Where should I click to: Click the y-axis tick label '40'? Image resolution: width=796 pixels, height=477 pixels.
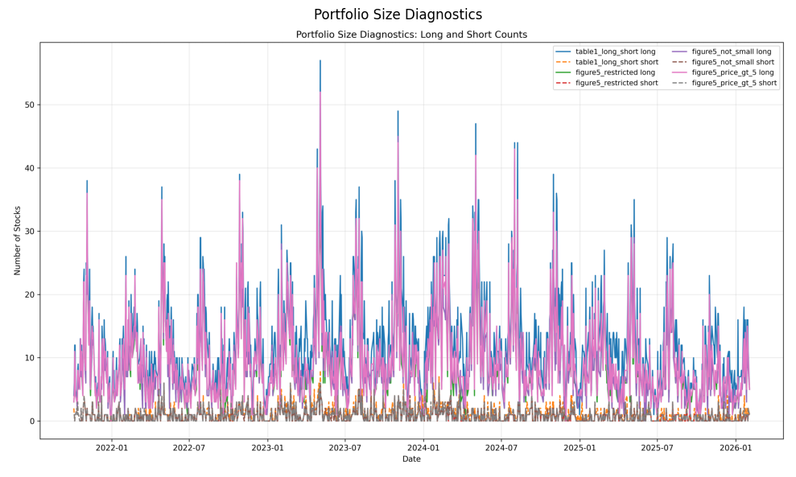[30, 168]
